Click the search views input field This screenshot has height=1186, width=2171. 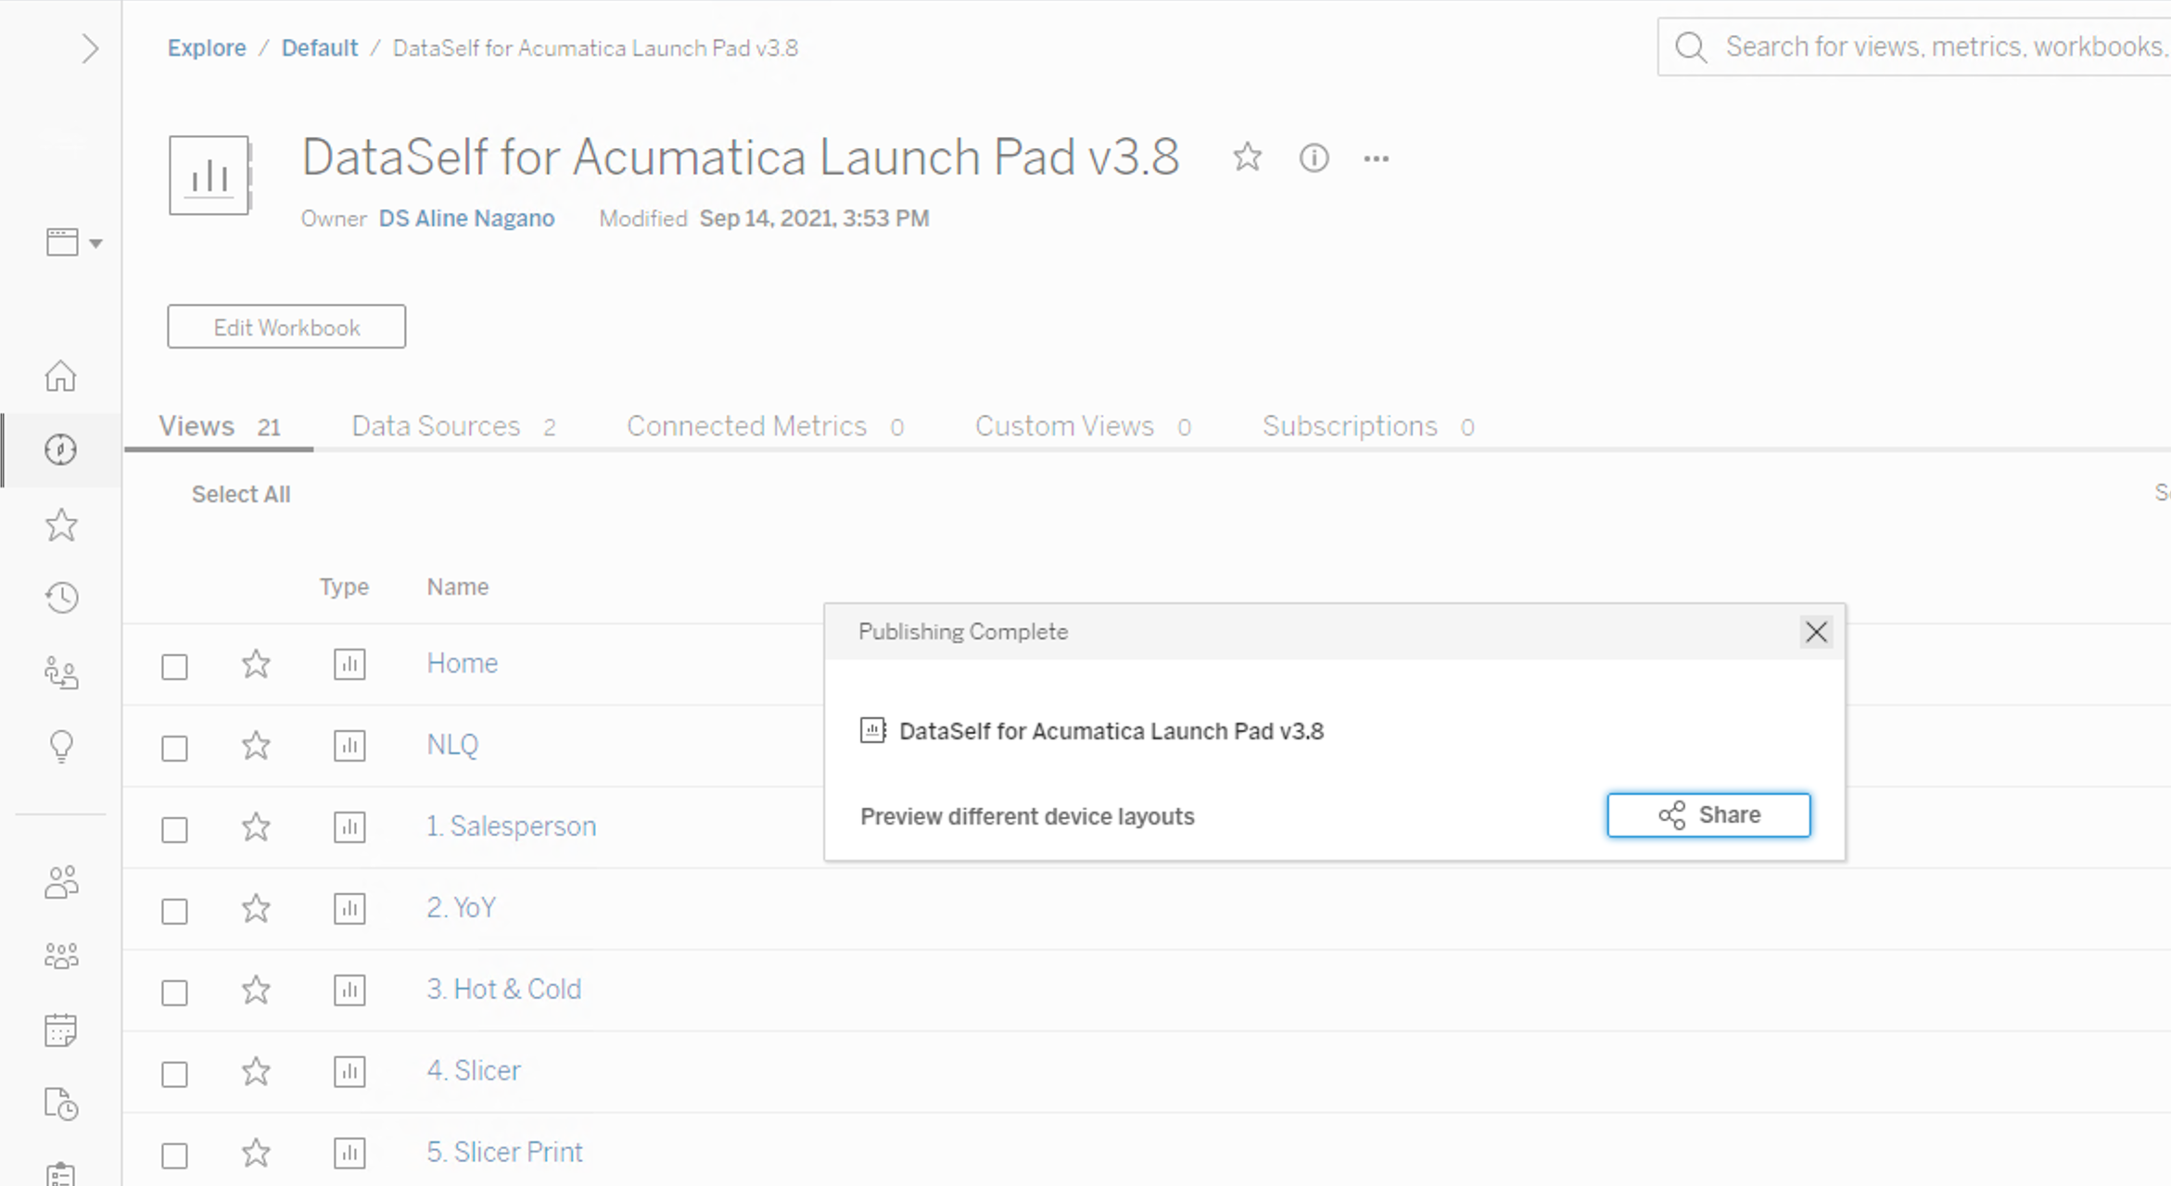tap(1937, 47)
